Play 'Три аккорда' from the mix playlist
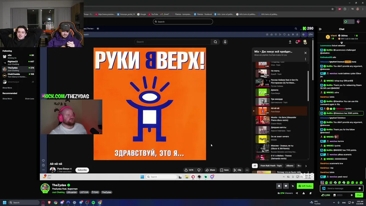 (280, 101)
